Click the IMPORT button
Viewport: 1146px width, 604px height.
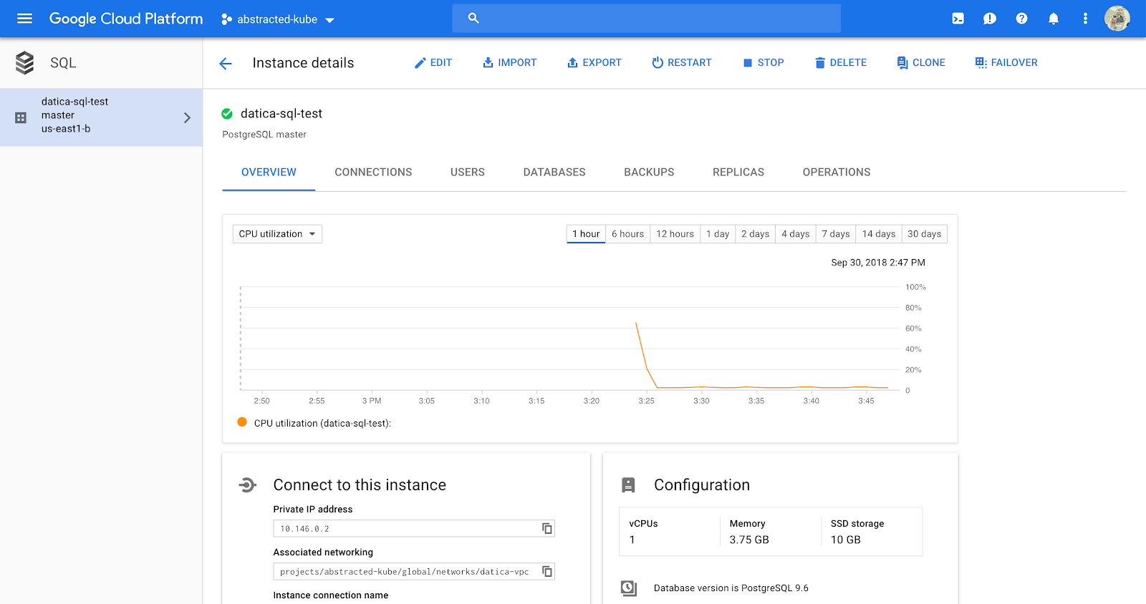[x=509, y=63]
